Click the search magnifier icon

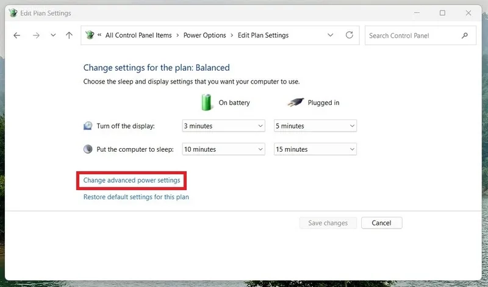465,35
